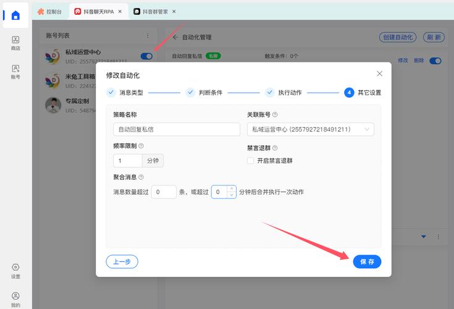Image resolution: width=454 pixels, height=309 pixels.
Task: Click the blue dropdown triangle behind the dialog
Action: 424,237
